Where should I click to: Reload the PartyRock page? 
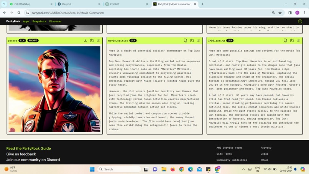pyautogui.click(x=19, y=13)
